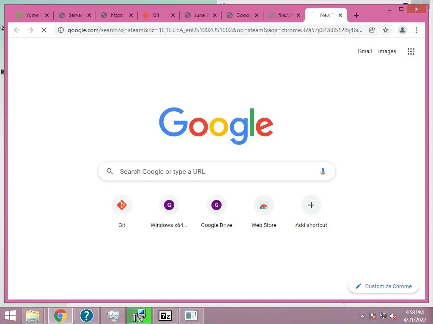
Task: Open clock showing 9:58 PM
Action: (414, 316)
